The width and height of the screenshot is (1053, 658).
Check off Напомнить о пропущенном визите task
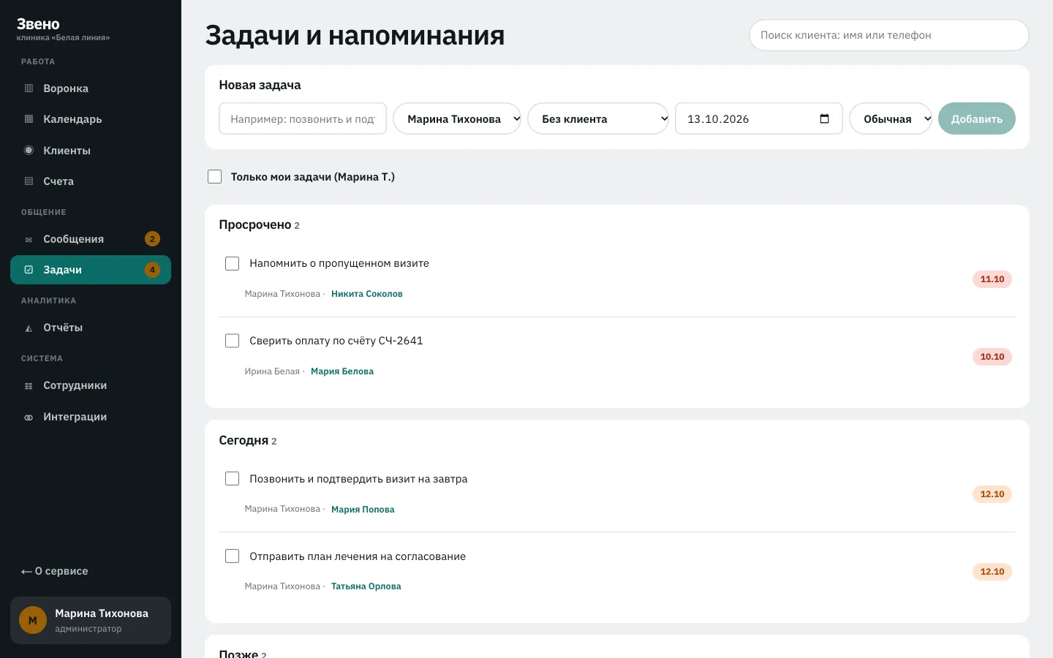coord(233,263)
